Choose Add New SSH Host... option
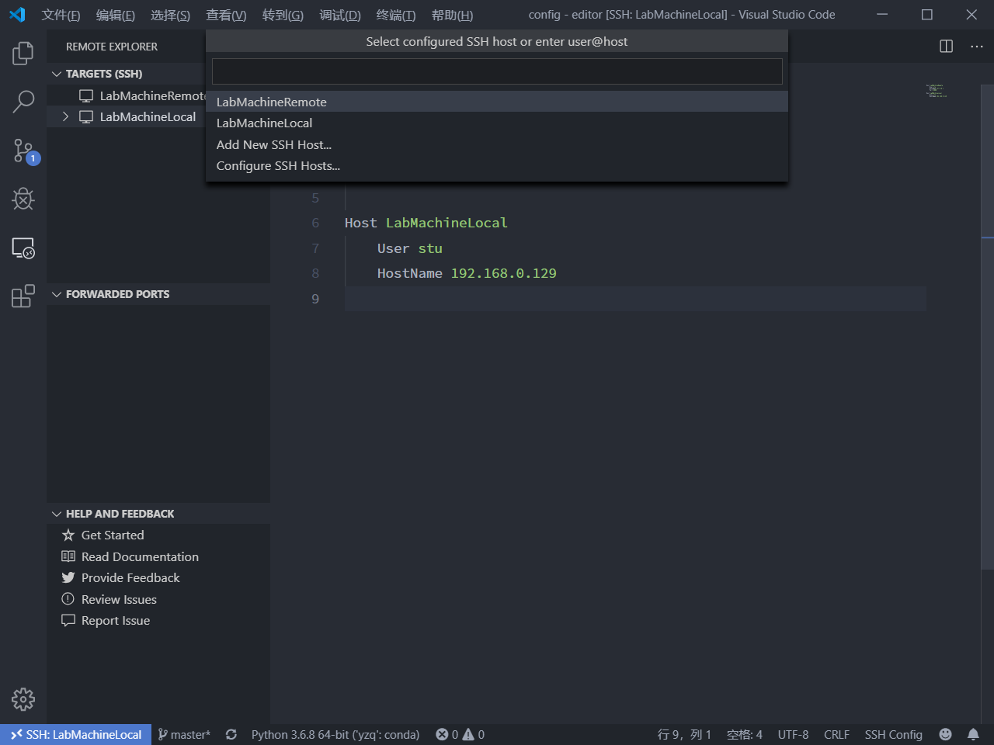This screenshot has height=745, width=994. [497, 144]
